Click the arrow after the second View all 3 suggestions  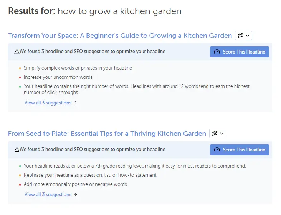coord(75,195)
